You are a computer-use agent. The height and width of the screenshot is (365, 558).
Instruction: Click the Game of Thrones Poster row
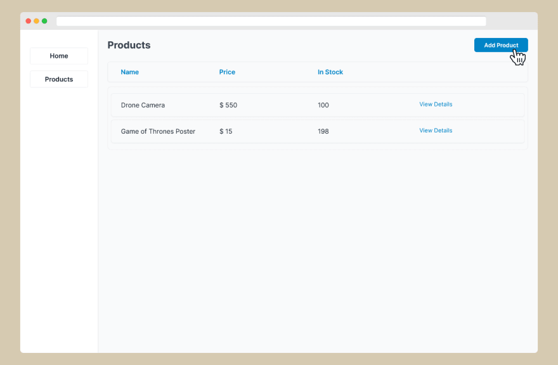tap(254, 131)
